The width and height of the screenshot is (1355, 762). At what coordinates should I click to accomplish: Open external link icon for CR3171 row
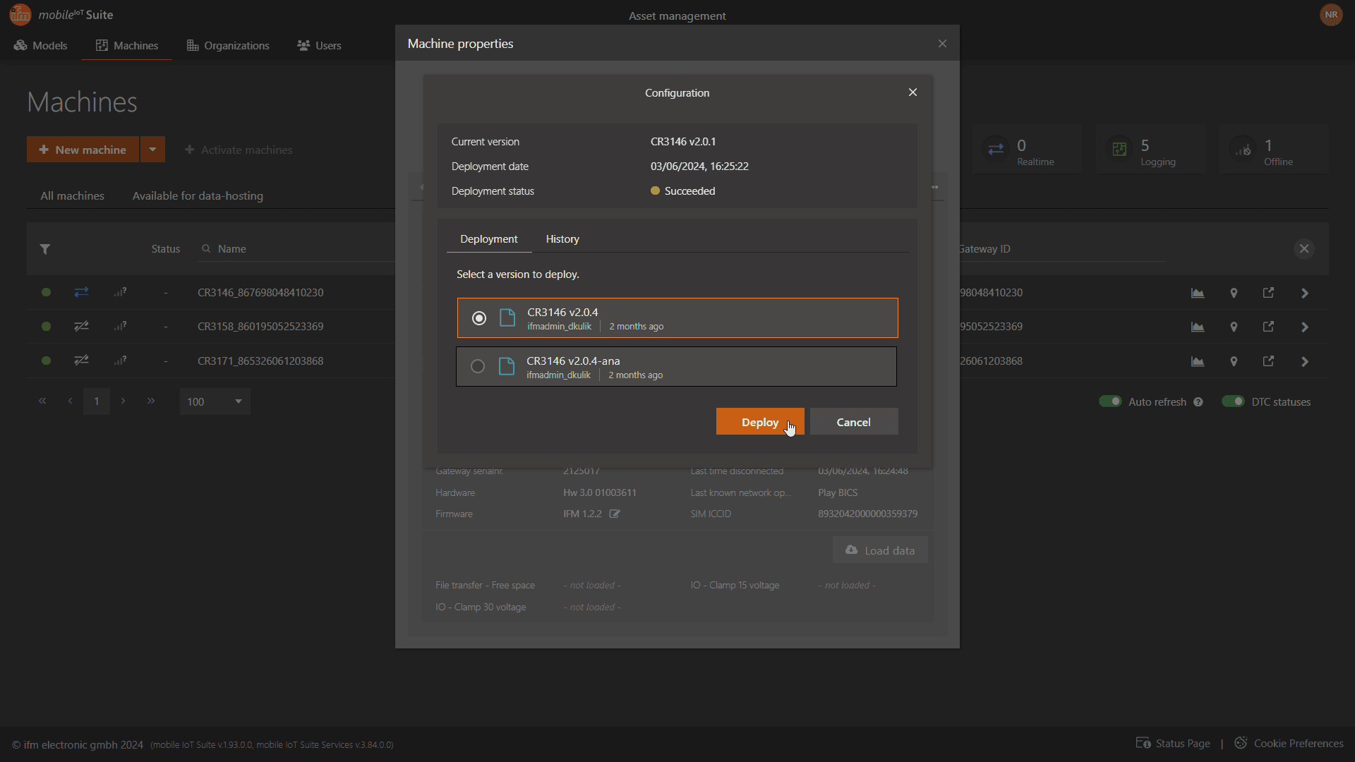point(1268,361)
